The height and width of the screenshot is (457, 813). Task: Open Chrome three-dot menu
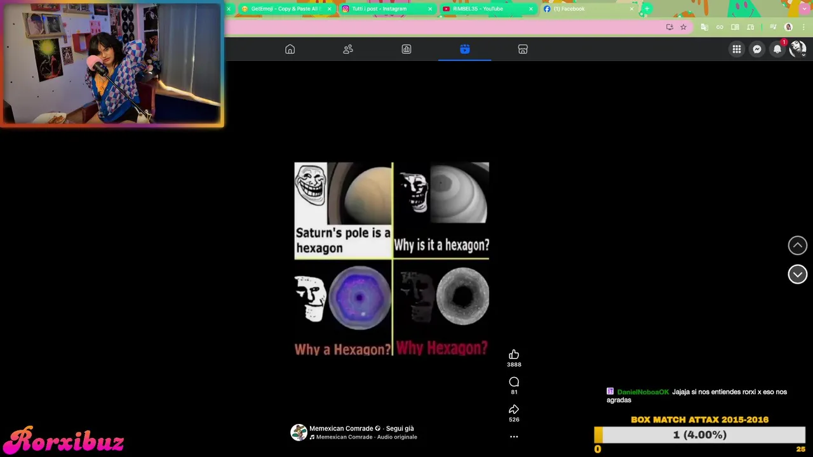tap(803, 27)
